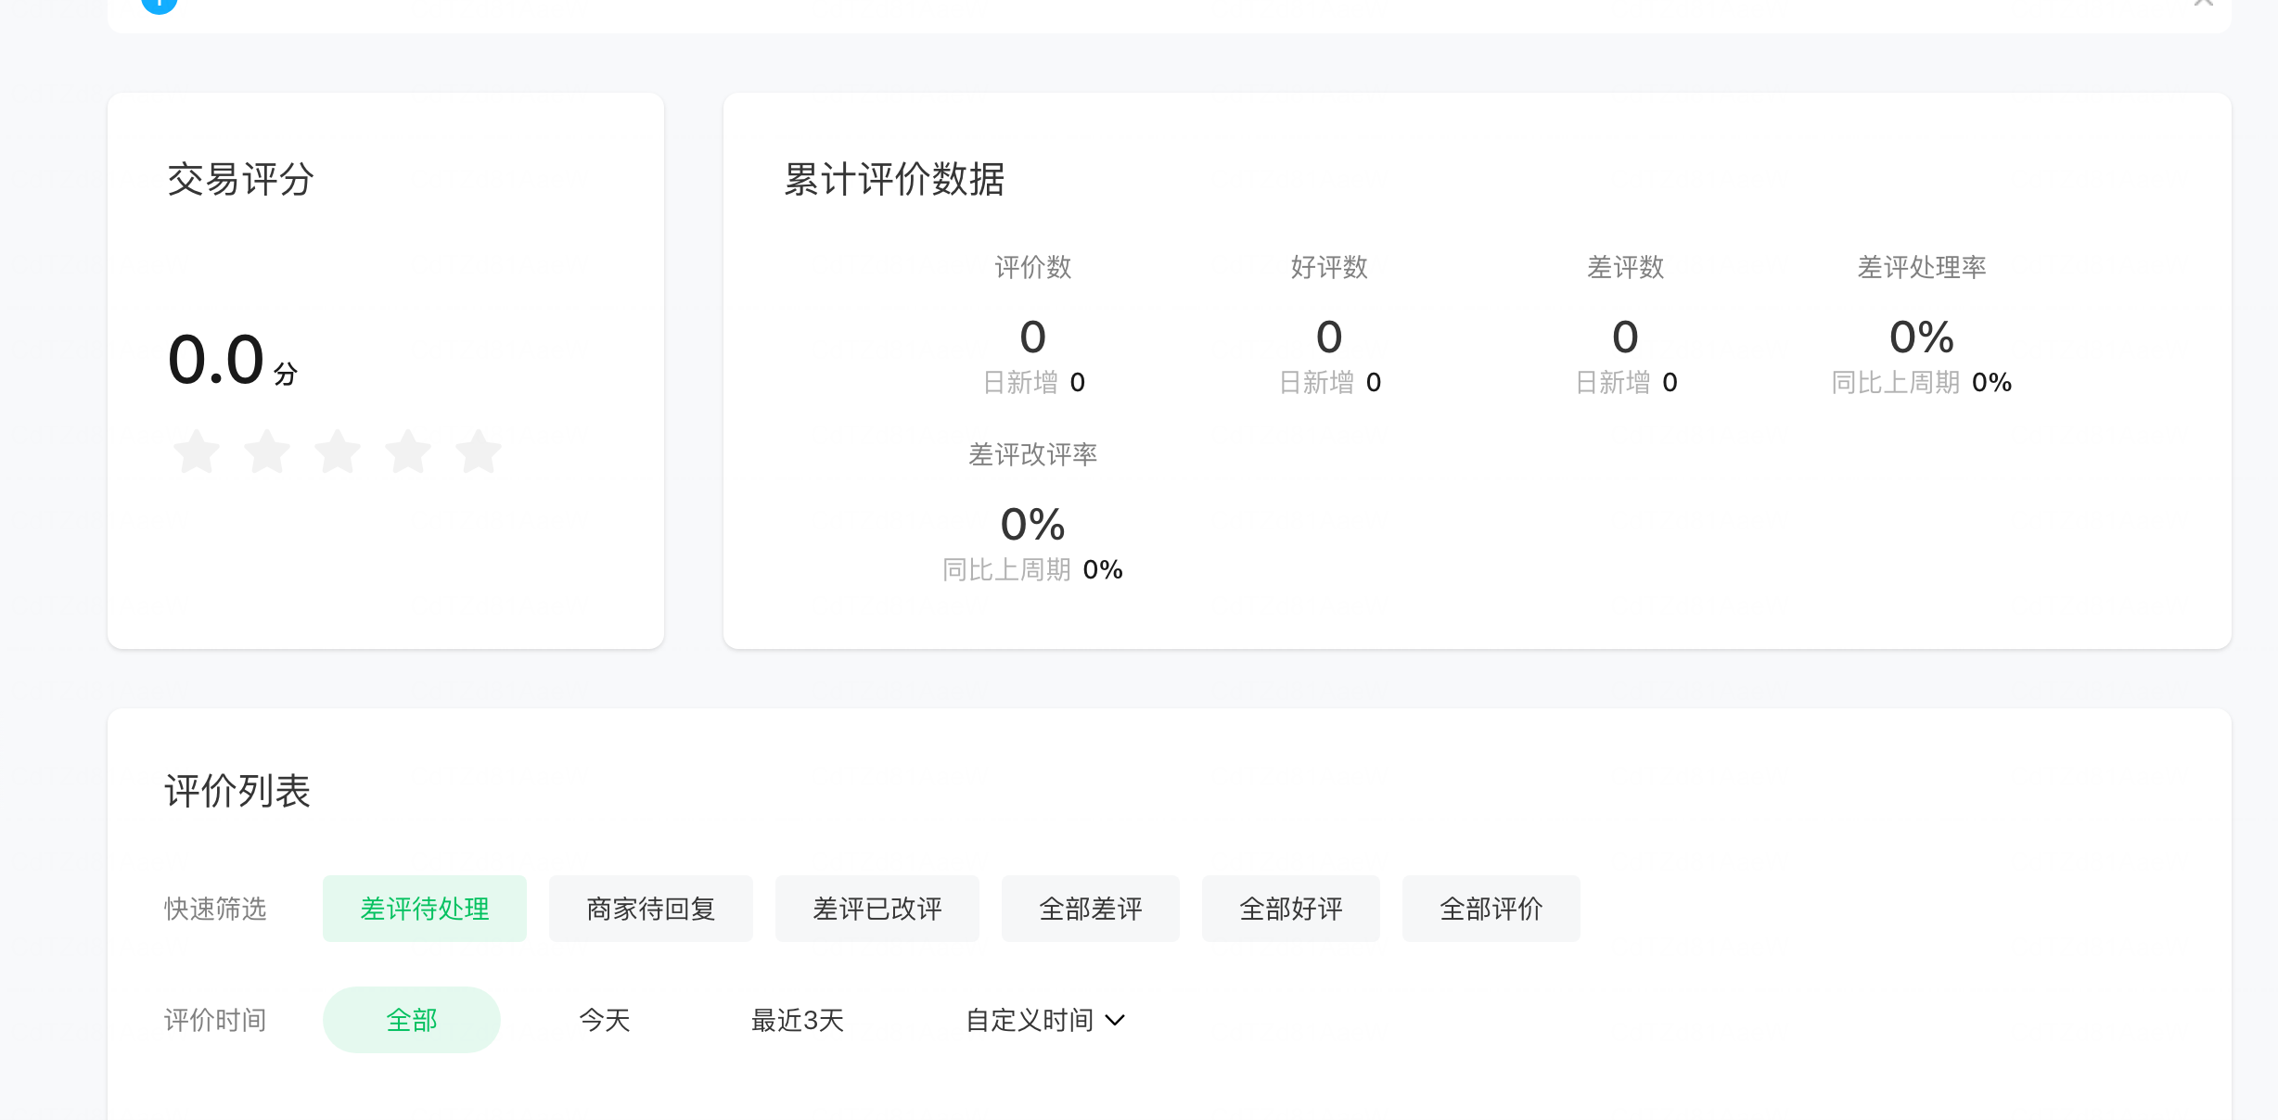Click the second rating star
The height and width of the screenshot is (1120, 2278).
(267, 452)
